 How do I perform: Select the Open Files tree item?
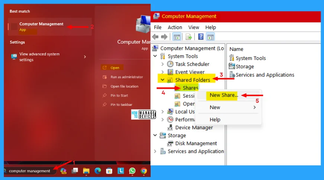(x=189, y=104)
